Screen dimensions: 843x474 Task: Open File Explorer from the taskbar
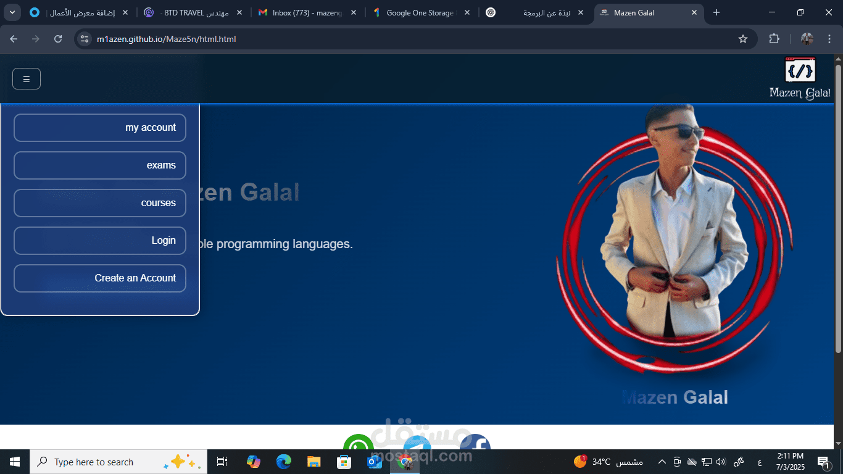point(314,462)
